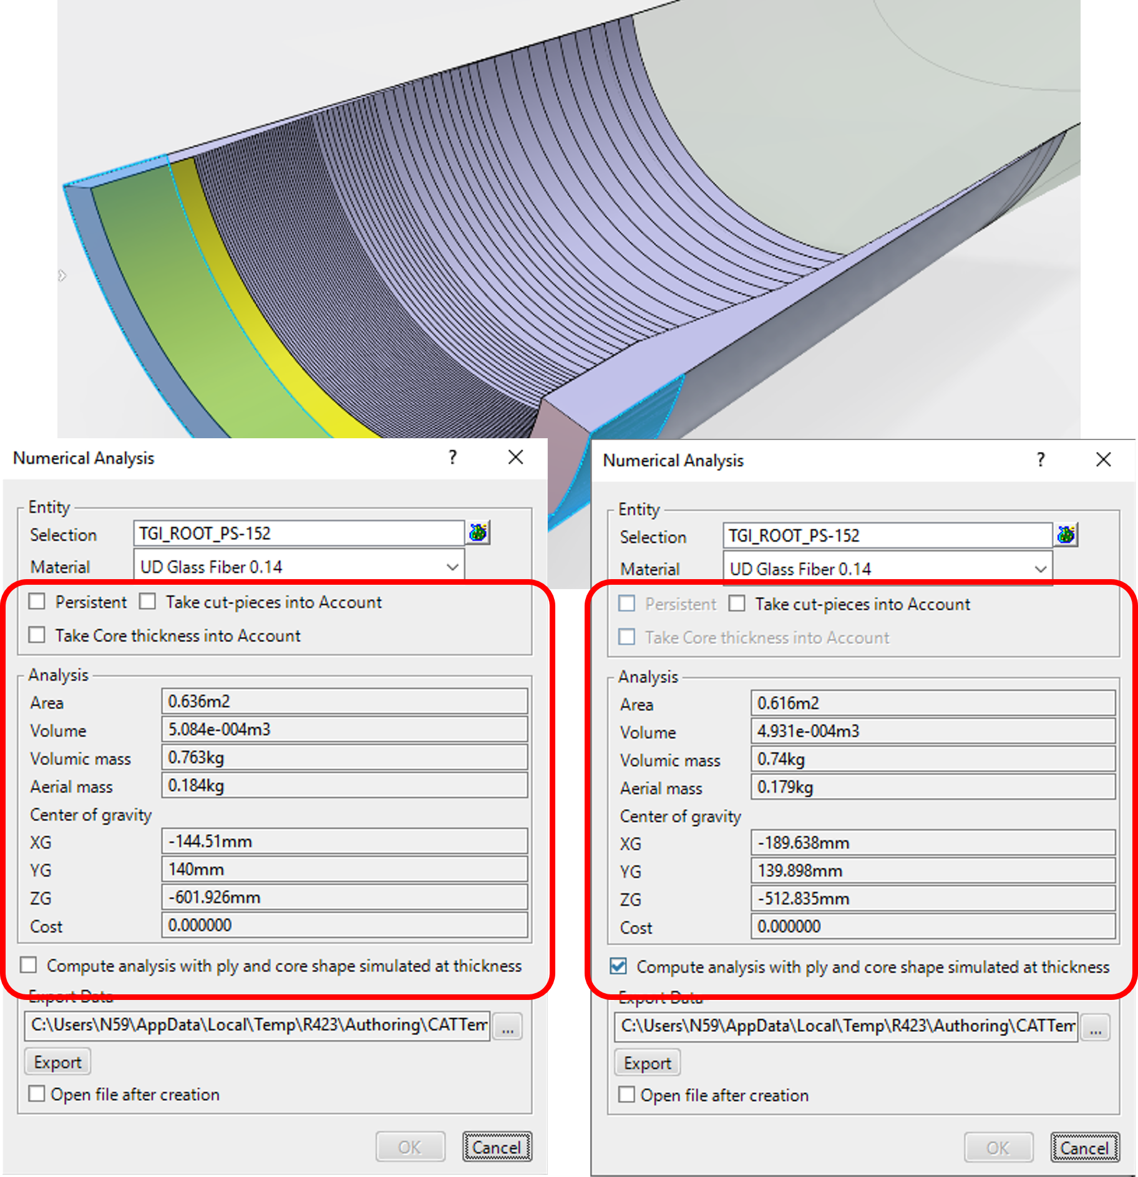The height and width of the screenshot is (1177, 1138).
Task: Click help question mark in right dialog
Action: tap(1040, 460)
